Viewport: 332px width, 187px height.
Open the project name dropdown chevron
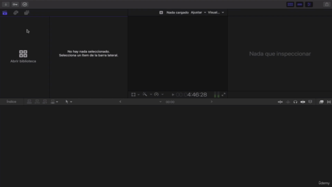[x=160, y=102]
